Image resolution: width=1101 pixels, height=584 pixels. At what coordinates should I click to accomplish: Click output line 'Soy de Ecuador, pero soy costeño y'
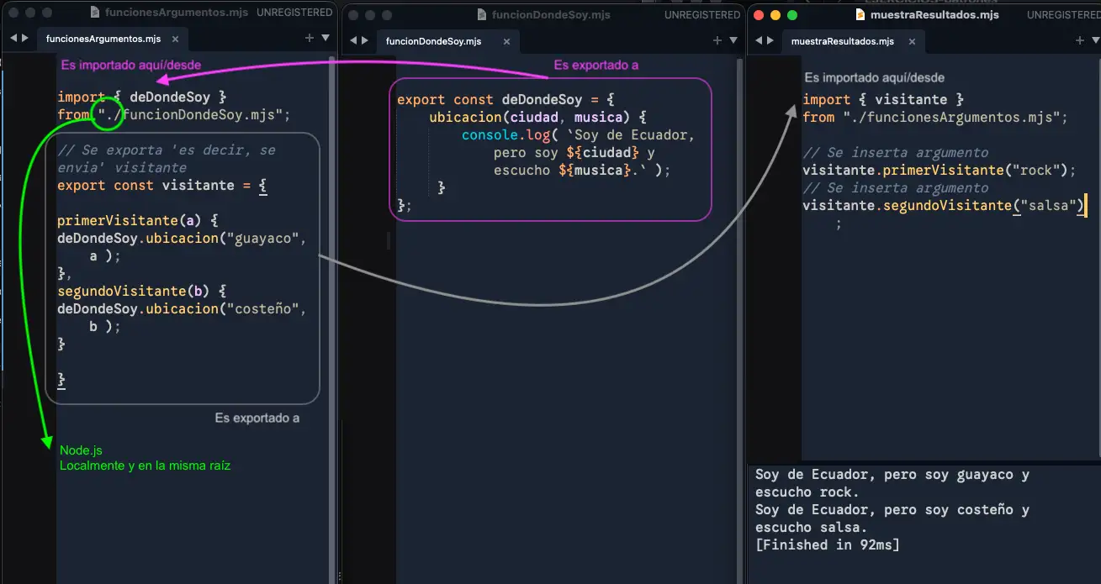tap(892, 510)
